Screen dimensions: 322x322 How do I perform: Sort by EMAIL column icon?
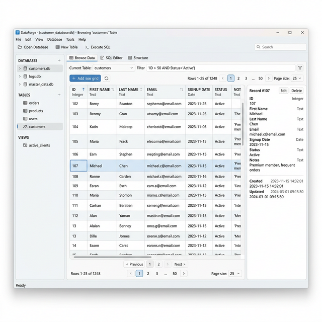pyautogui.click(x=182, y=90)
